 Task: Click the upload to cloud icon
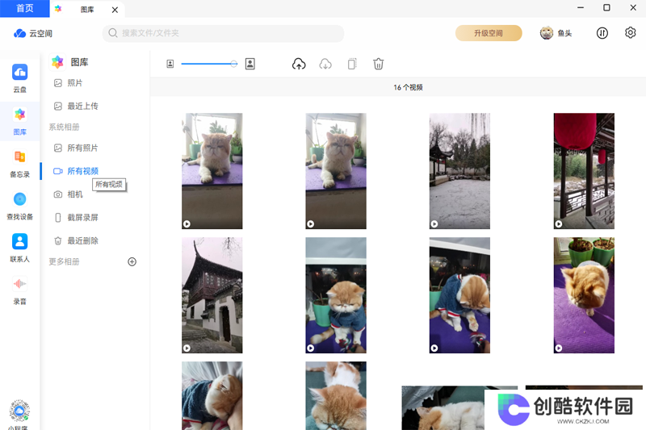tap(299, 64)
